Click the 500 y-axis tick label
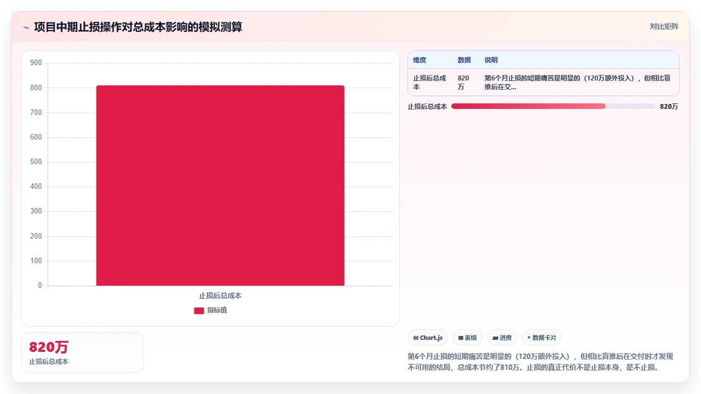Screen dimensions: 701x394 tap(36, 162)
